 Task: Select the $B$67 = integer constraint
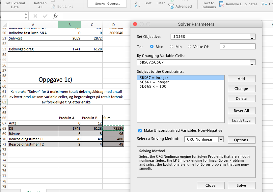(181, 78)
